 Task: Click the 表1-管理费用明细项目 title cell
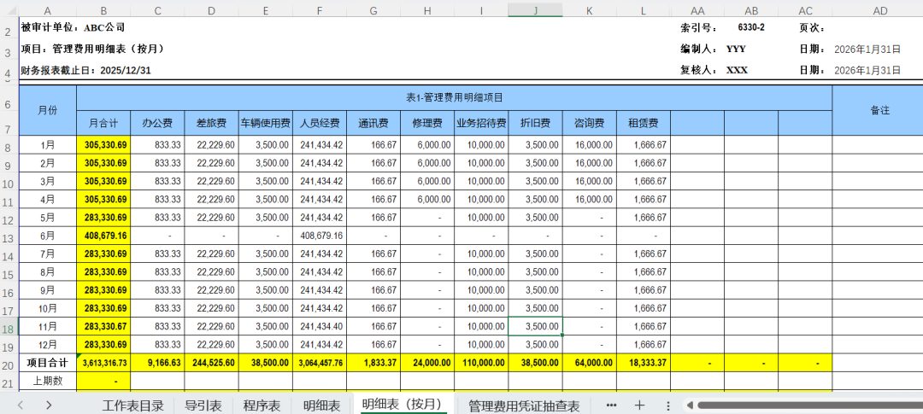(x=455, y=97)
